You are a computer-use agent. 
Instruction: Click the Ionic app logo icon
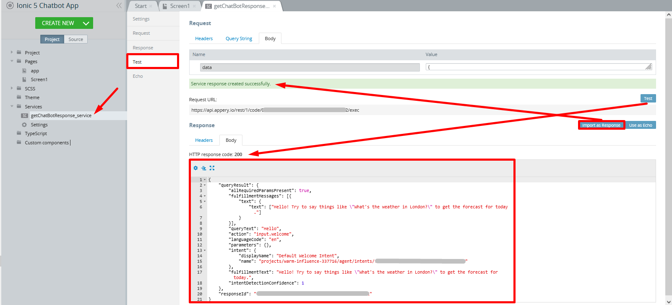click(x=10, y=5)
